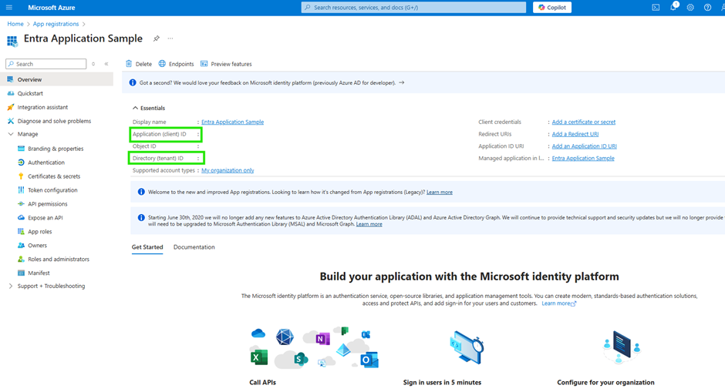Click the Delete trash icon

coord(129,64)
